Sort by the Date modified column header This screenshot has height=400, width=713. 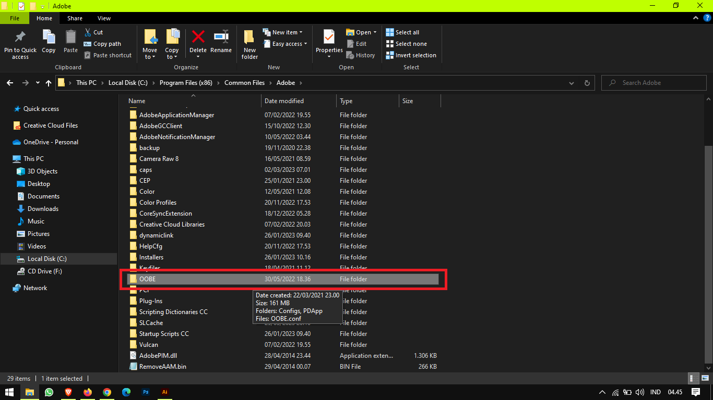click(x=299, y=101)
